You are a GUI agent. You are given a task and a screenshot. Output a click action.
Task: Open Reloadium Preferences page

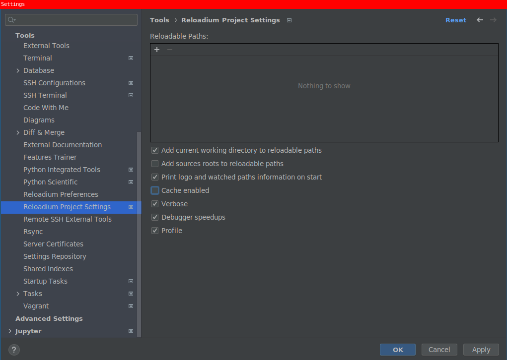tap(61, 194)
